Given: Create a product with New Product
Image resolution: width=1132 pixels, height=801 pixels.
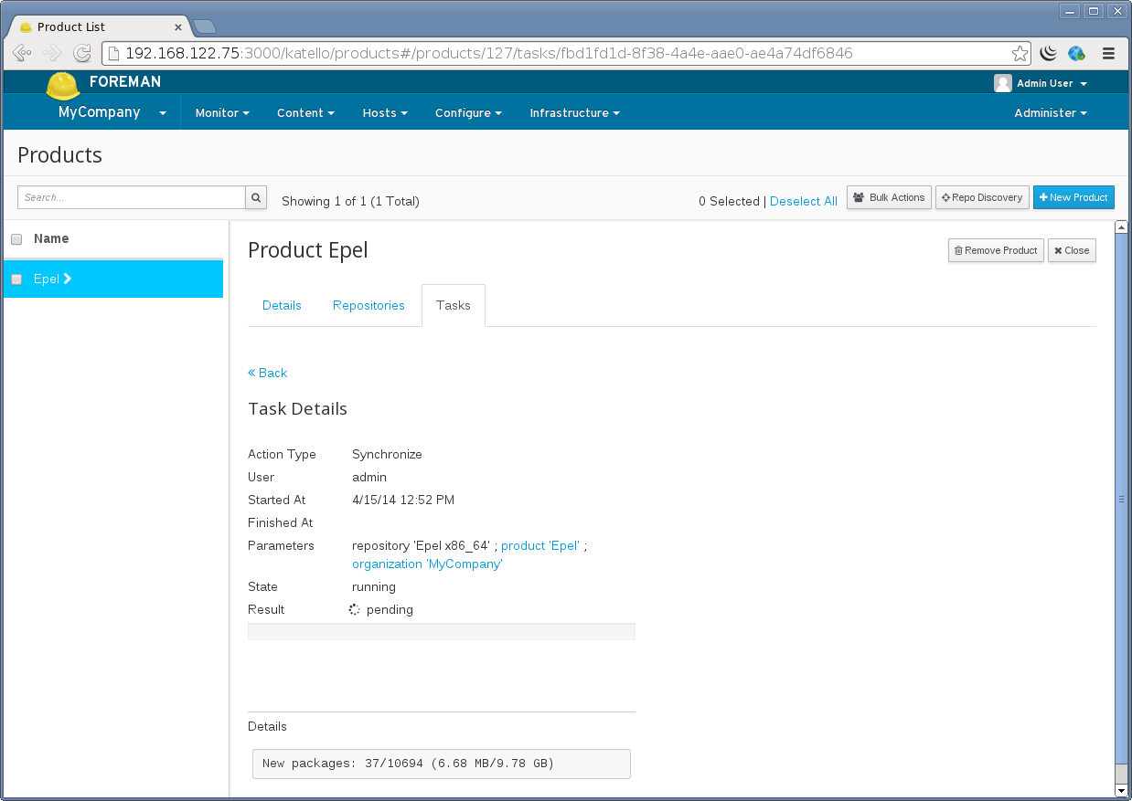Looking at the screenshot, I should point(1073,197).
